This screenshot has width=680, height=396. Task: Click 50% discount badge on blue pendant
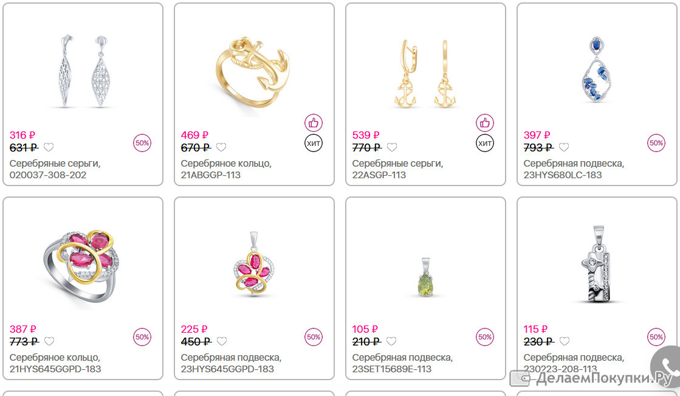(656, 143)
